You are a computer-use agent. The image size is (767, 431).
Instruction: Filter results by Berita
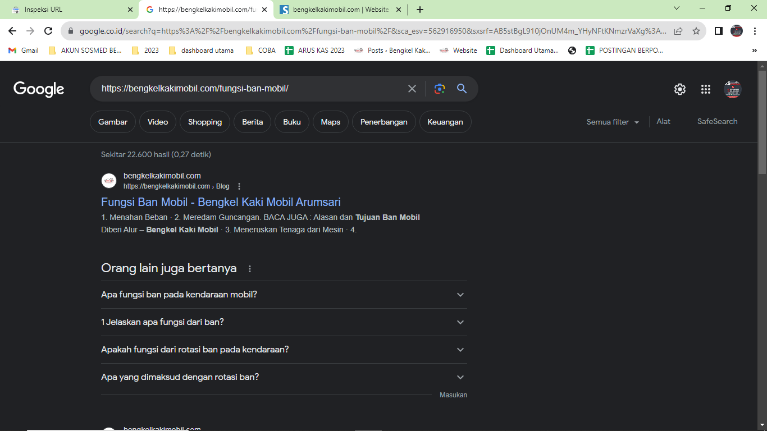[x=253, y=122]
